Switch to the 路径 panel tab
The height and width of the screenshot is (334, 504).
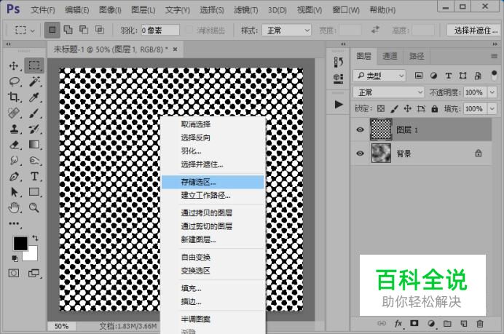point(417,56)
